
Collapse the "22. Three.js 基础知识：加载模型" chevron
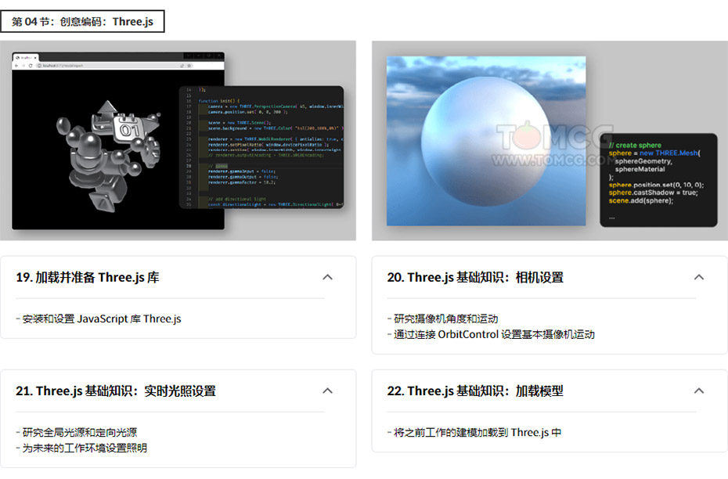(699, 391)
